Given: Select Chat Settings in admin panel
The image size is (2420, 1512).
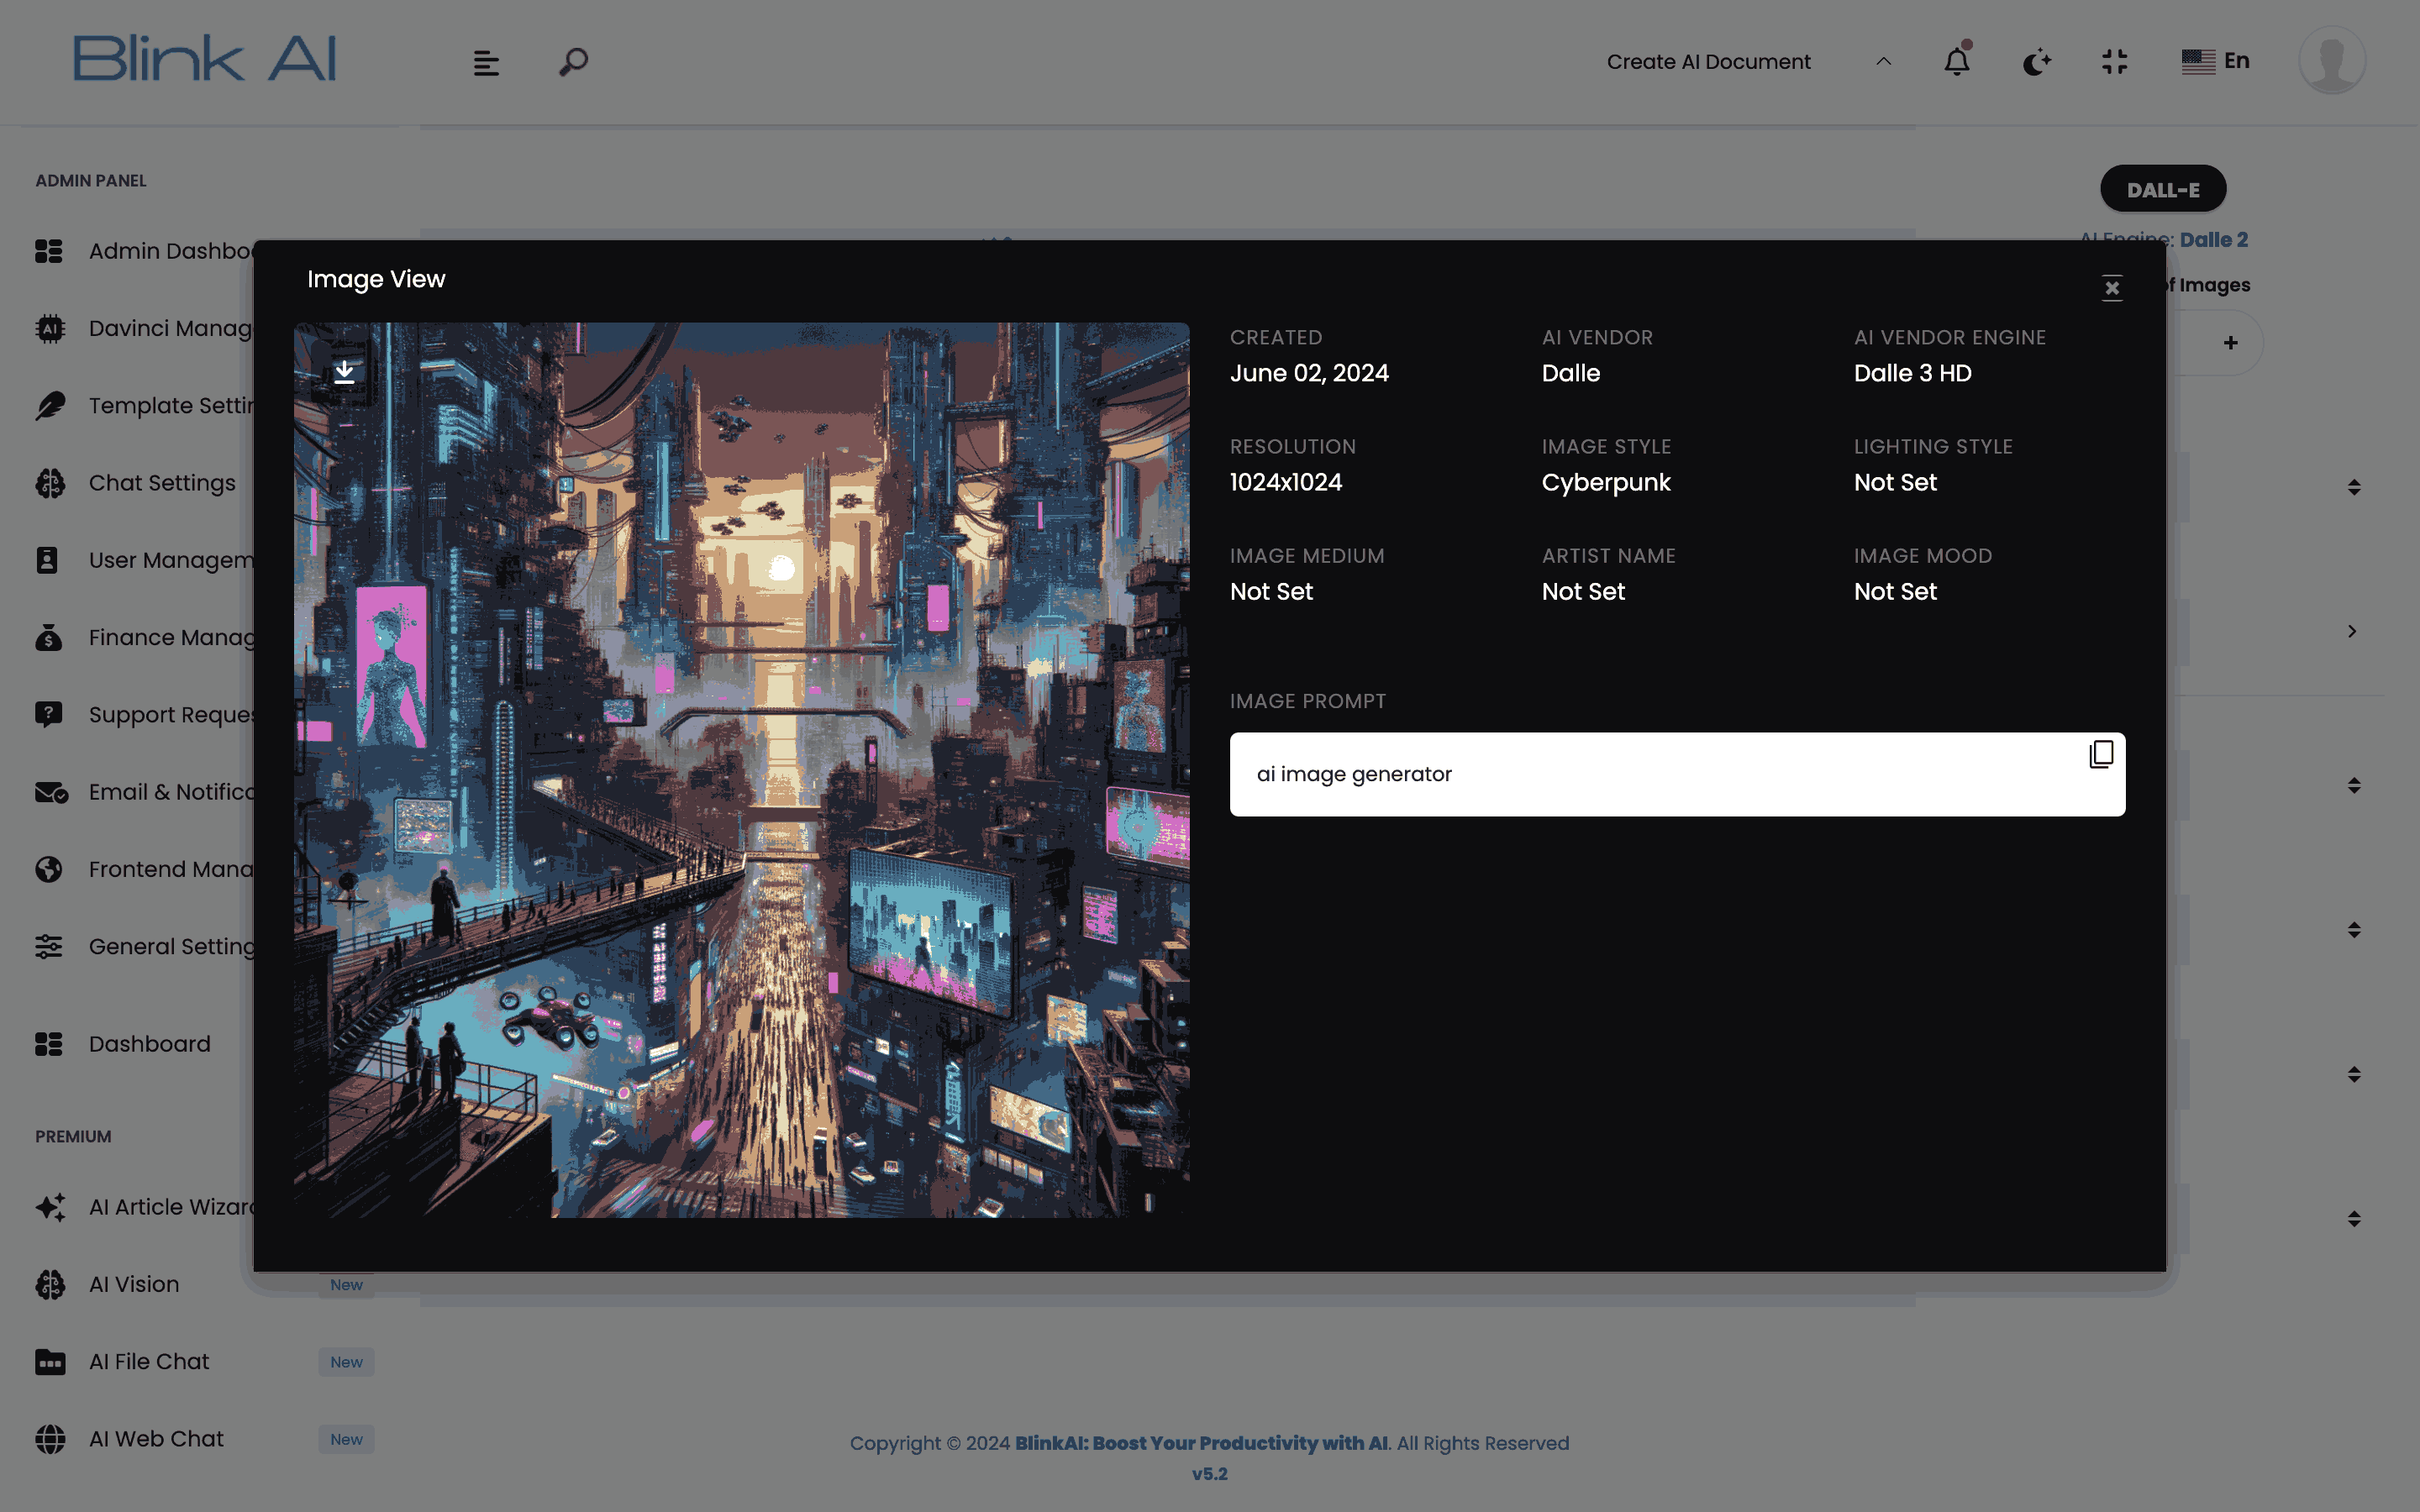Looking at the screenshot, I should pos(162,483).
